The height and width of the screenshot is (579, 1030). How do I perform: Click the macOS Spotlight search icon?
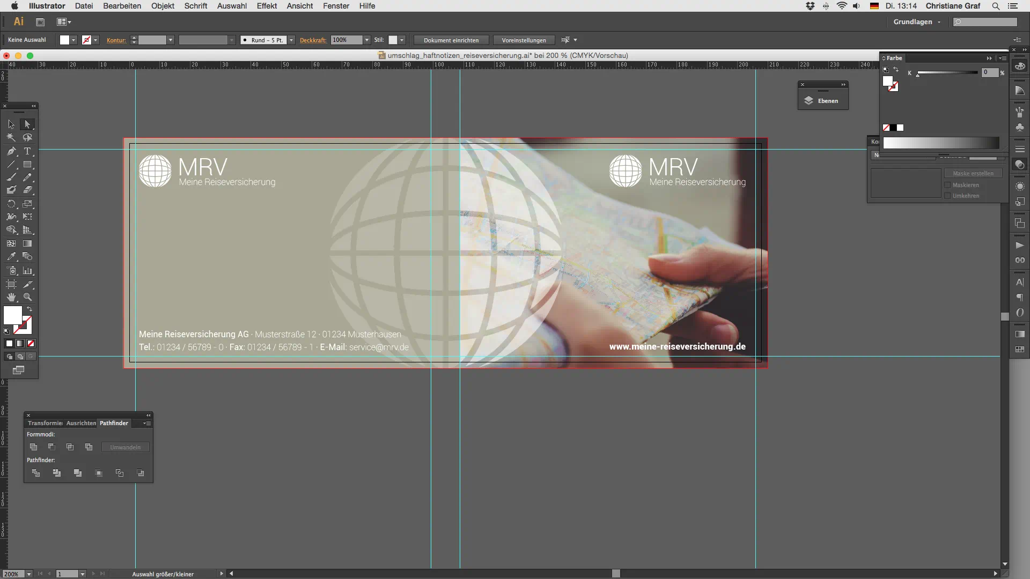(x=996, y=6)
